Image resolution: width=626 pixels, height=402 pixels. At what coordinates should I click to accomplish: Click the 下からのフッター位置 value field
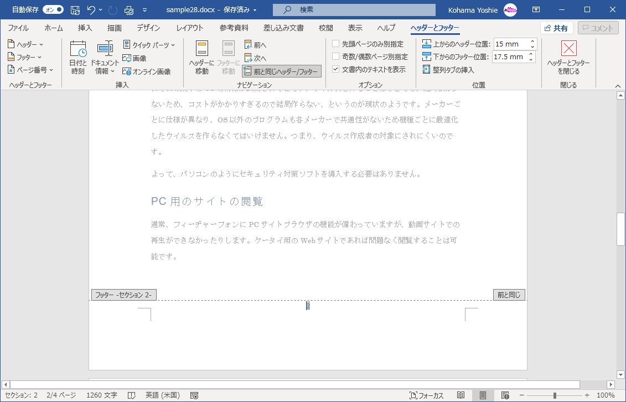point(510,56)
